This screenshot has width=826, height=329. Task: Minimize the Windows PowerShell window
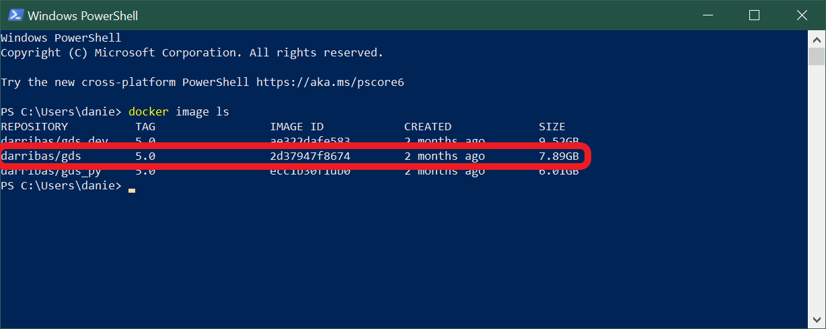point(708,15)
